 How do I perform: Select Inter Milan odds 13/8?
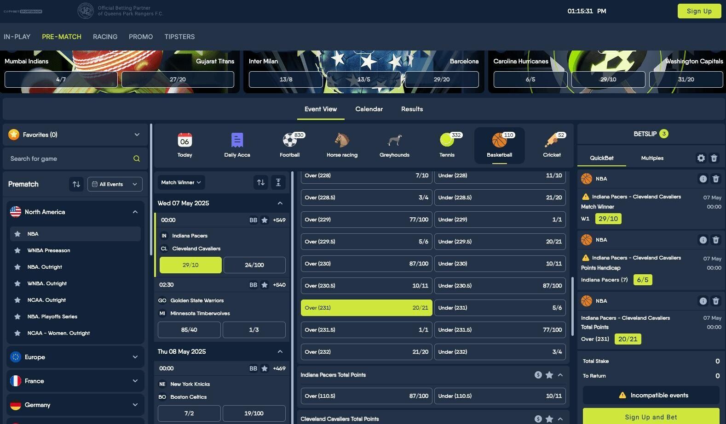click(286, 79)
